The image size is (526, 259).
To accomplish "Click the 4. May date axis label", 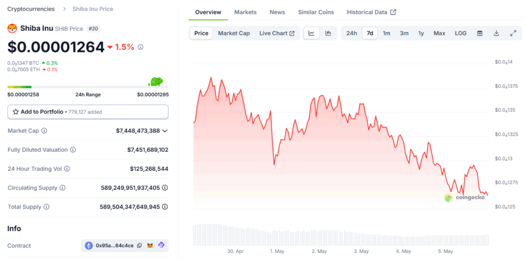I will pos(404,251).
